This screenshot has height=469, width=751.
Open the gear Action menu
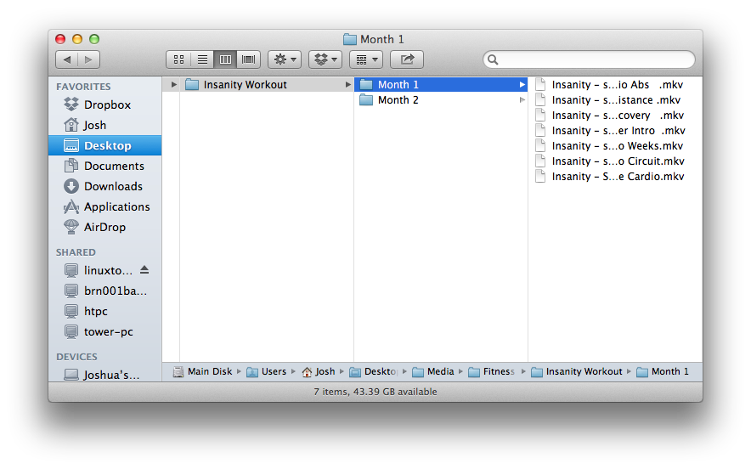pos(285,59)
